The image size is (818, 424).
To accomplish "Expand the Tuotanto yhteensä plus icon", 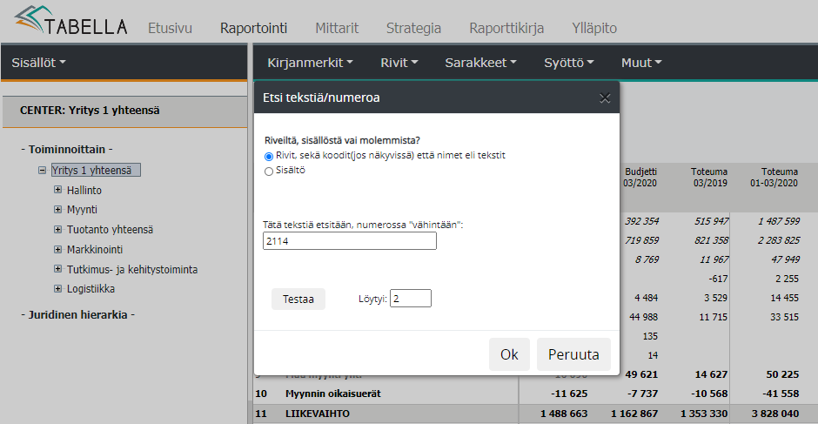I will [58, 230].
